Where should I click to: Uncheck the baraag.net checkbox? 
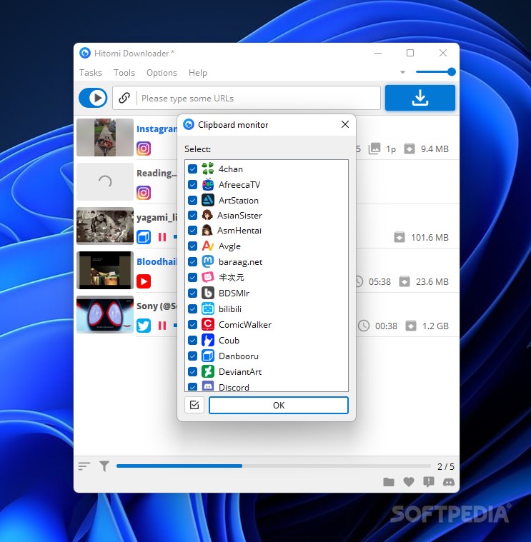193,261
